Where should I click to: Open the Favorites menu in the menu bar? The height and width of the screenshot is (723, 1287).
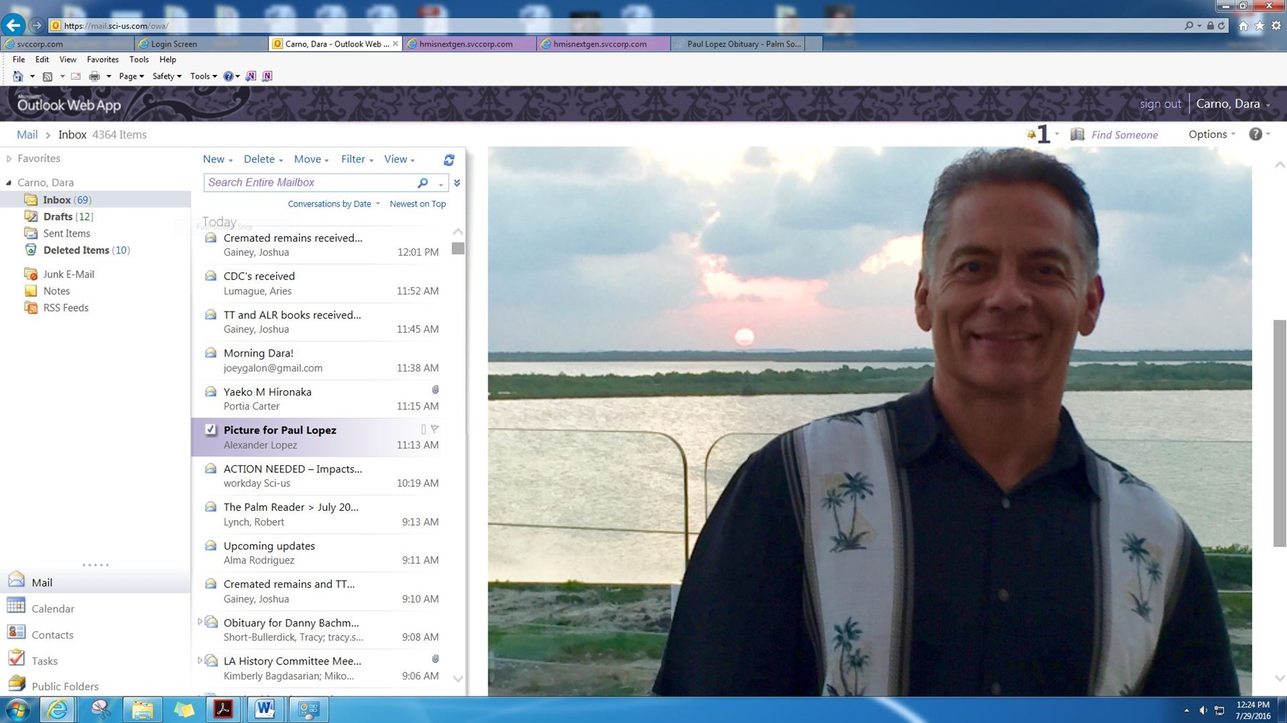(102, 59)
